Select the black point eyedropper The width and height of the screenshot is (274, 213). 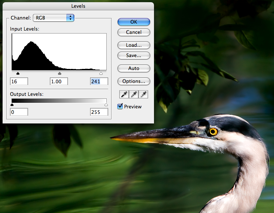tap(124, 94)
